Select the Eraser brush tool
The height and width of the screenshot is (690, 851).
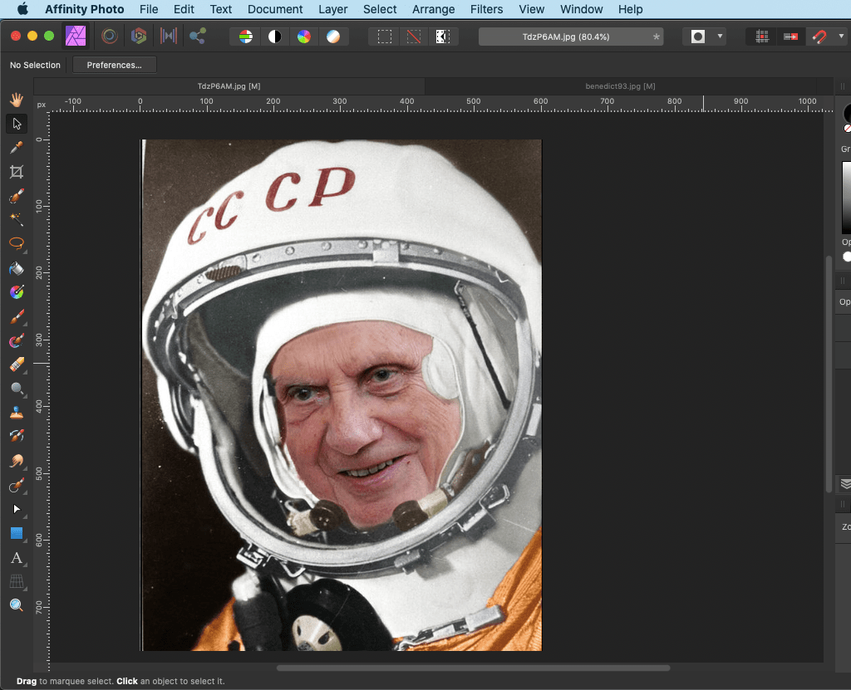tap(16, 365)
